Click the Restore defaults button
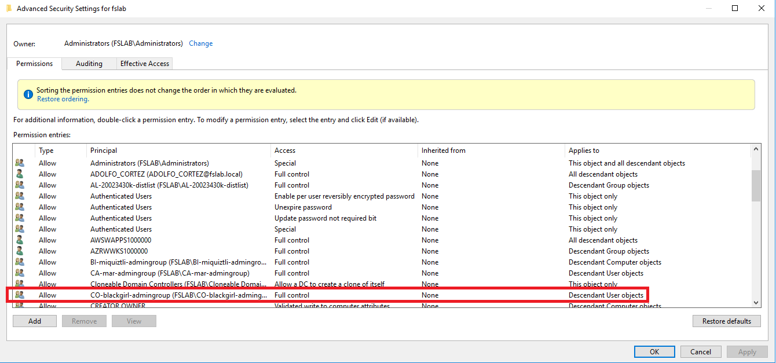776x363 pixels. tap(726, 321)
